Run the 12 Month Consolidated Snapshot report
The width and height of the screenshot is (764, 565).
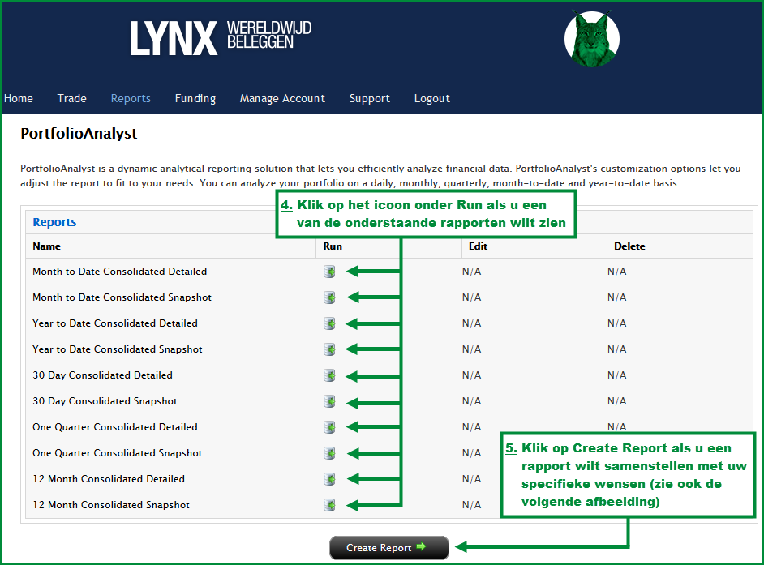tap(330, 505)
